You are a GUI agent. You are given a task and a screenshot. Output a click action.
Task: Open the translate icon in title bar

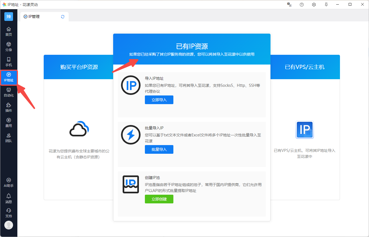pos(289,5)
